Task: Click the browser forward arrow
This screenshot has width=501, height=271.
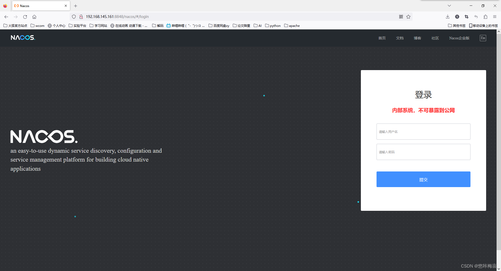Action: tap(16, 17)
